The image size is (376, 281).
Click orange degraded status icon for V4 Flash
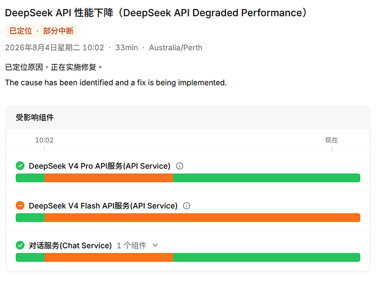click(20, 206)
